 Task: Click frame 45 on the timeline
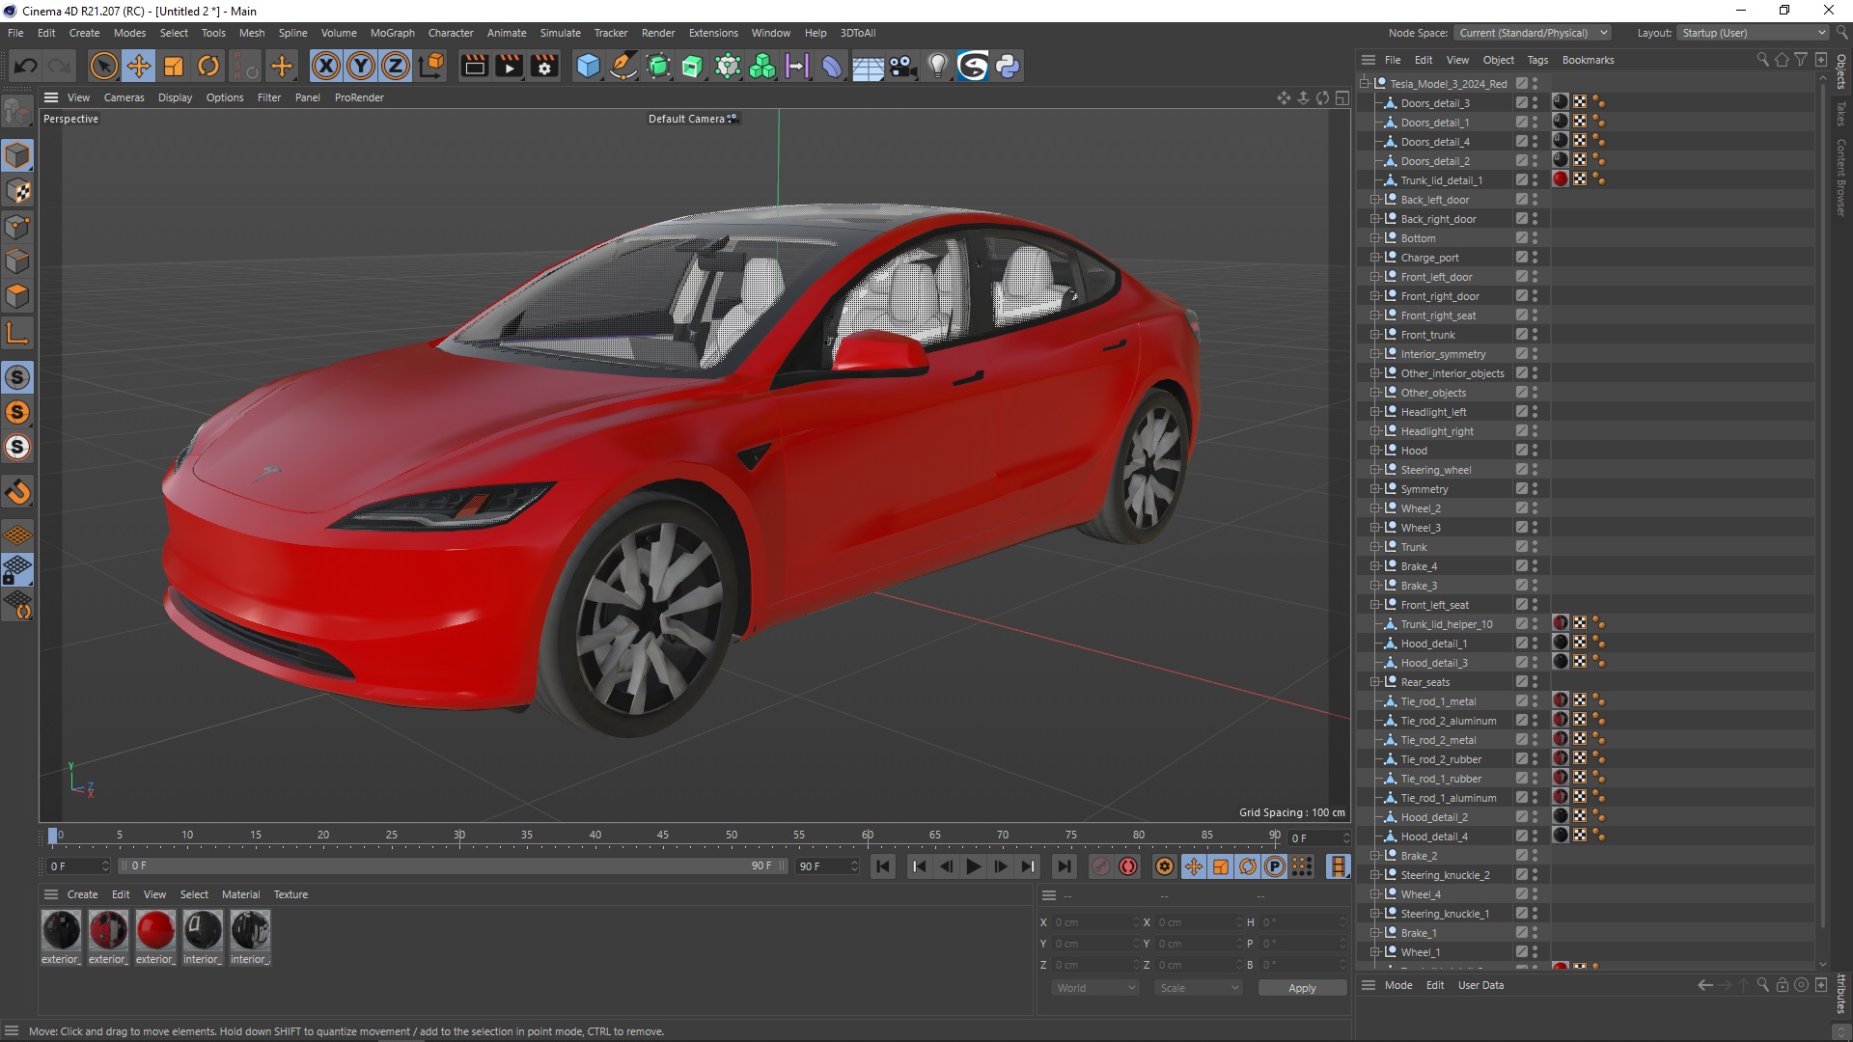(x=663, y=836)
